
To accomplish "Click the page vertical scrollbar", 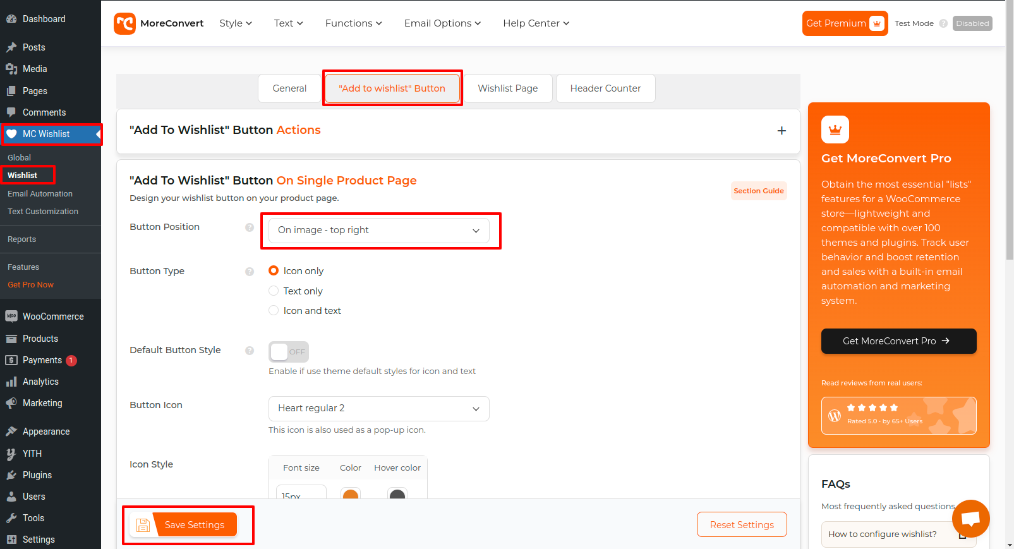I will click(1010, 130).
